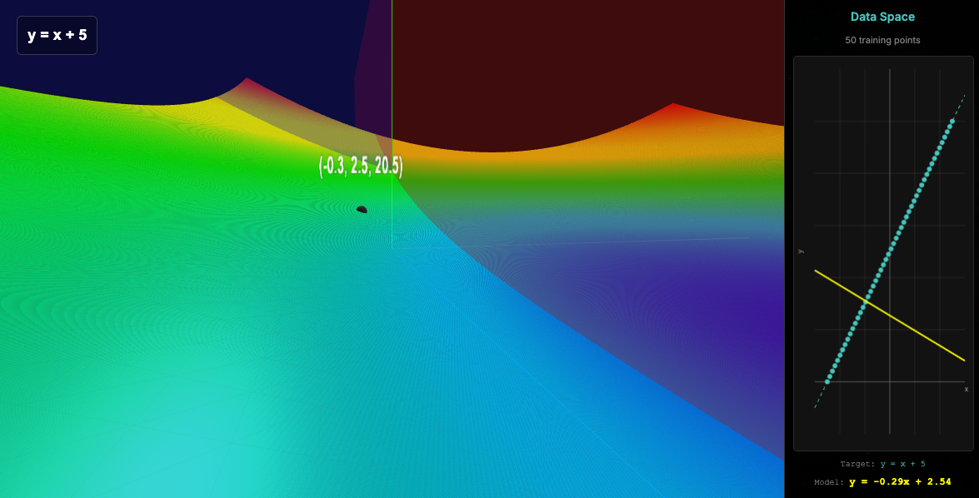This screenshot has width=979, height=498.
Task: Click the 'y = x + 5' equation badge
Action: pos(57,34)
